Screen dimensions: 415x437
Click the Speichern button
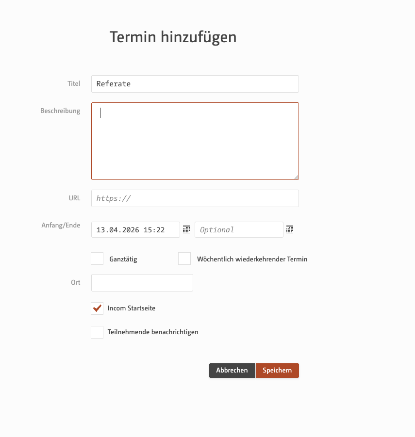click(277, 371)
